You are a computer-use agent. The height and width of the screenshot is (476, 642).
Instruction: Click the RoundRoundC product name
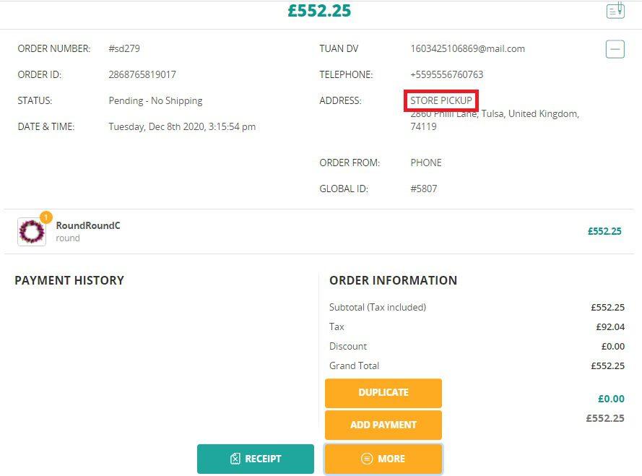(88, 225)
